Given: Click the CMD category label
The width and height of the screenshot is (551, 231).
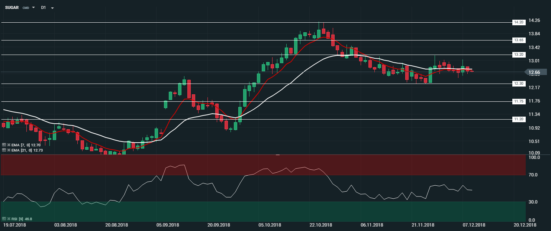Looking at the screenshot, I should 26,8.
